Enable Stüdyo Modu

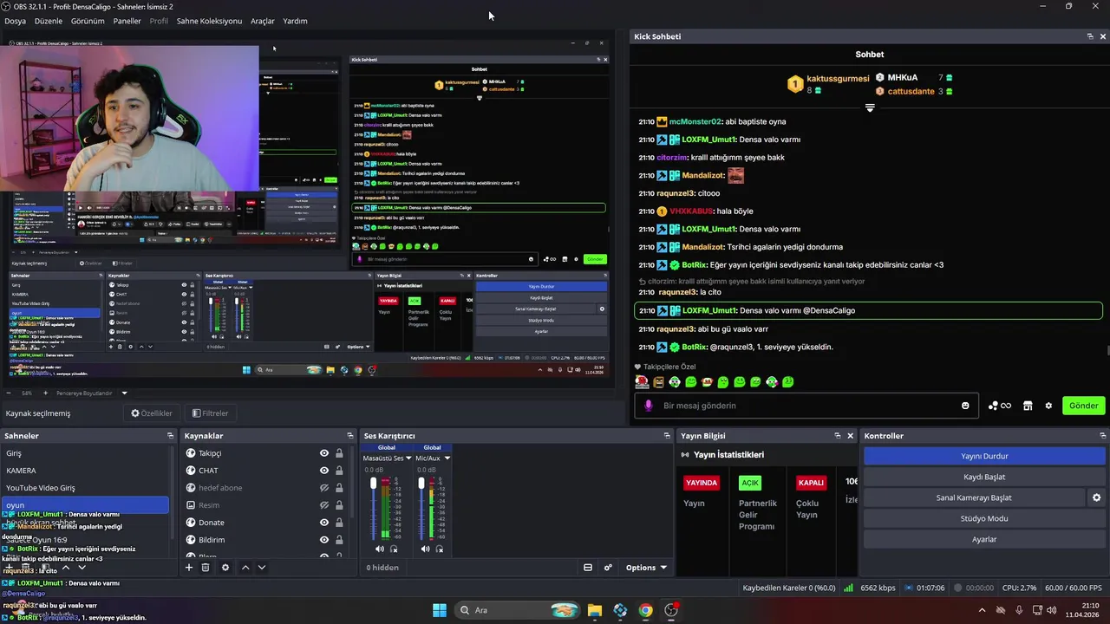(984, 518)
